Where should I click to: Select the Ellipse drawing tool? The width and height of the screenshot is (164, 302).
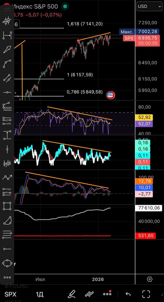tap(7, 263)
